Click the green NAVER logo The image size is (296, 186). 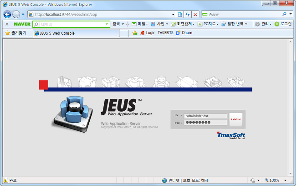22,24
